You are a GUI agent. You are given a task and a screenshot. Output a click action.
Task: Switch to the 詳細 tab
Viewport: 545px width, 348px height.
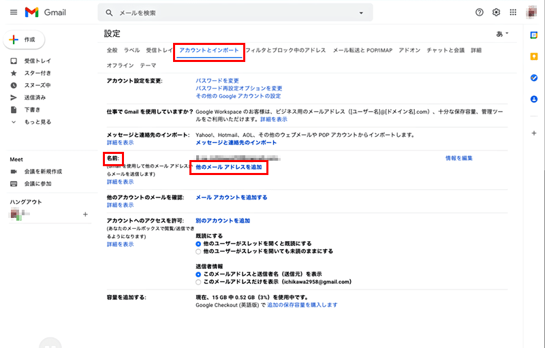click(x=476, y=50)
